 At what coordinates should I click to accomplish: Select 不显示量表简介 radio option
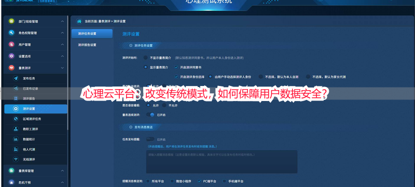coord(146,57)
